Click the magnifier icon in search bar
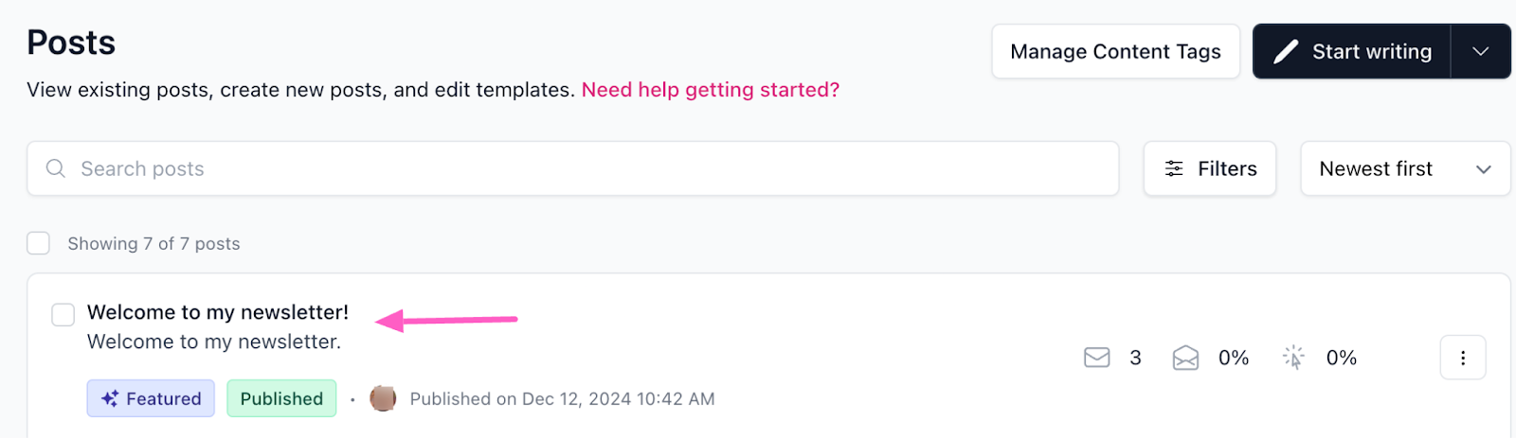This screenshot has height=438, width=1516. pos(56,168)
